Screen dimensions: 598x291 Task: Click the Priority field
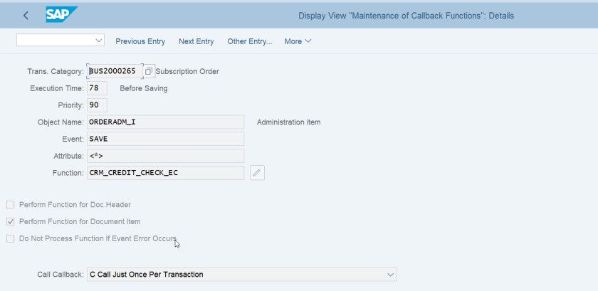pyautogui.click(x=96, y=105)
